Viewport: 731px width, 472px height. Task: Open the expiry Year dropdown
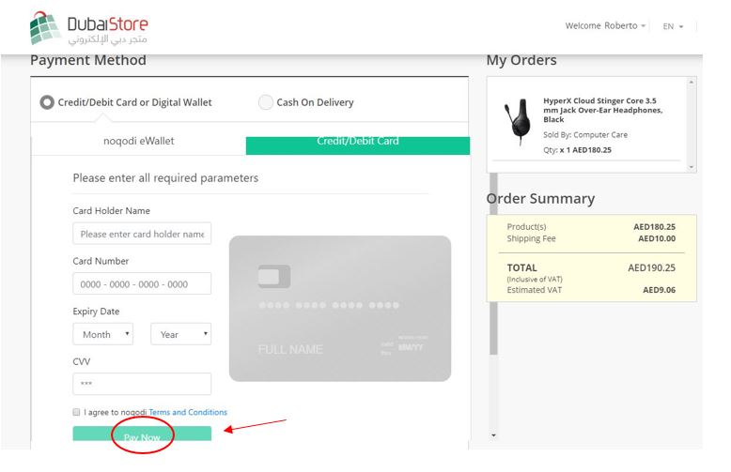click(181, 334)
